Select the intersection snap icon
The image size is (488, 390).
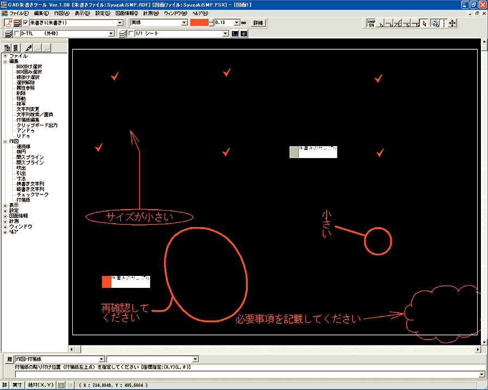click(397, 23)
